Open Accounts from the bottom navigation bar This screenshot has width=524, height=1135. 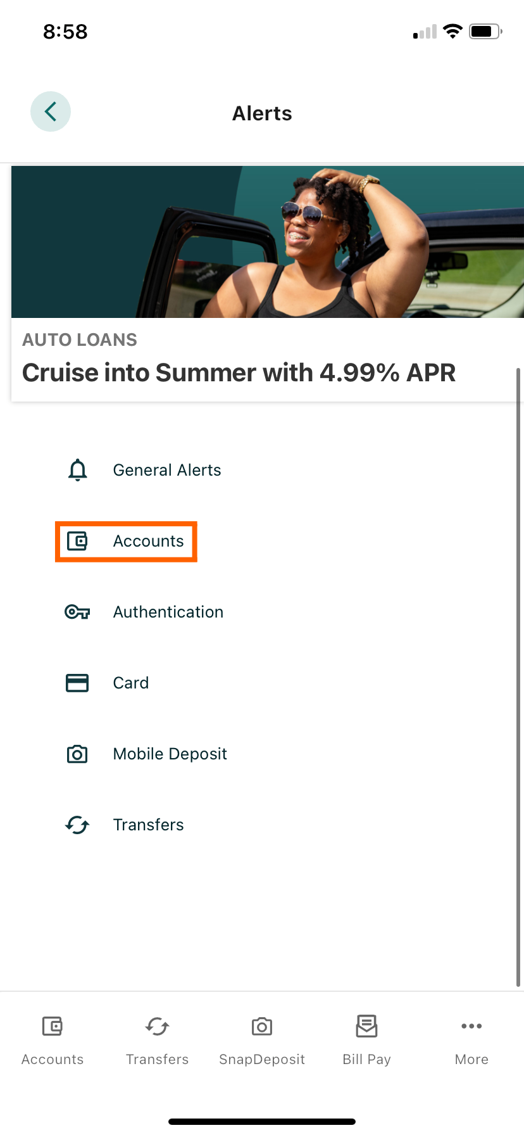52,1037
